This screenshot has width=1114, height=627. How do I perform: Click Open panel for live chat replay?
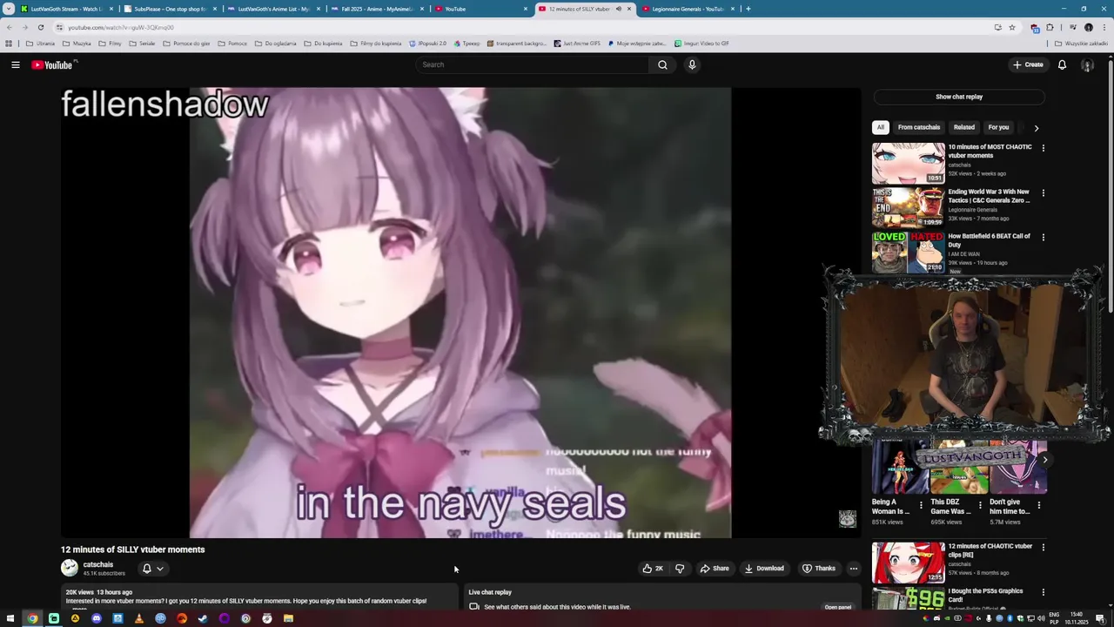[838, 607]
